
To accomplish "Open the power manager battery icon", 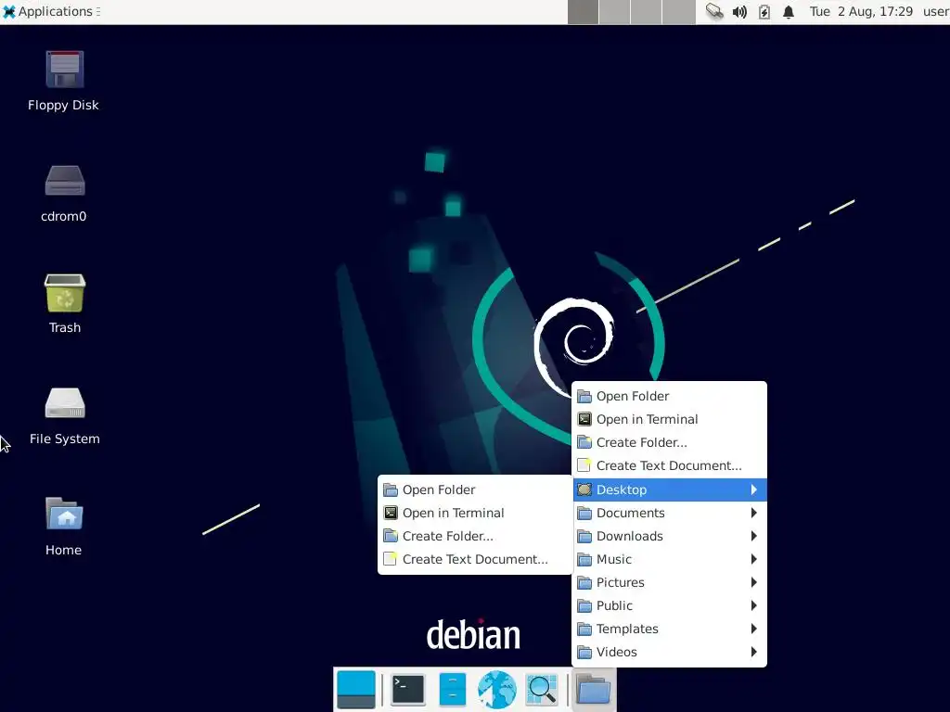I will 764,11.
